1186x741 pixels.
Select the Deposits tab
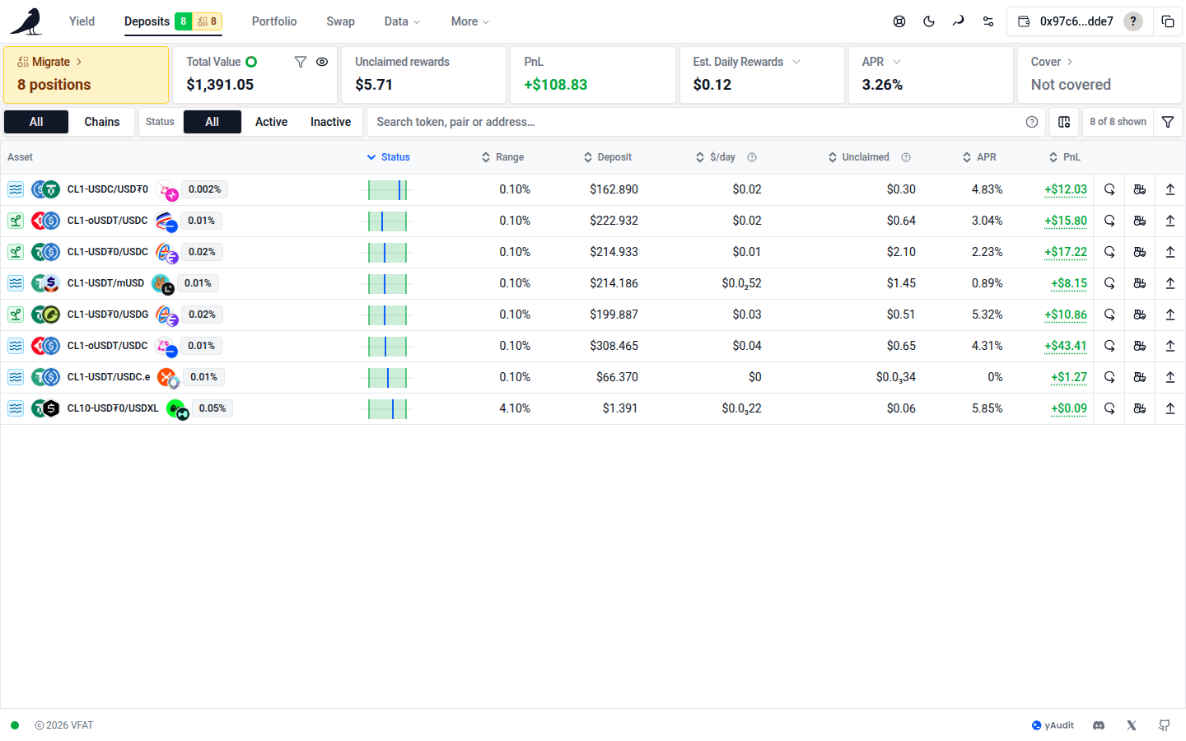173,21
